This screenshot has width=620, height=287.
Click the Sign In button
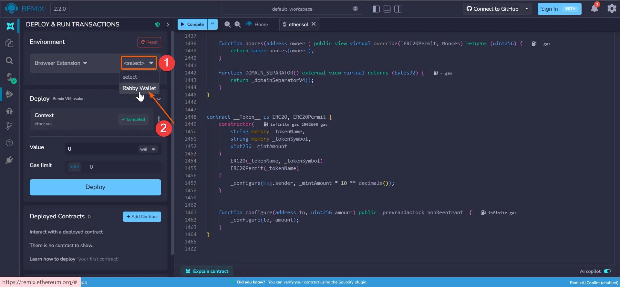559,9
